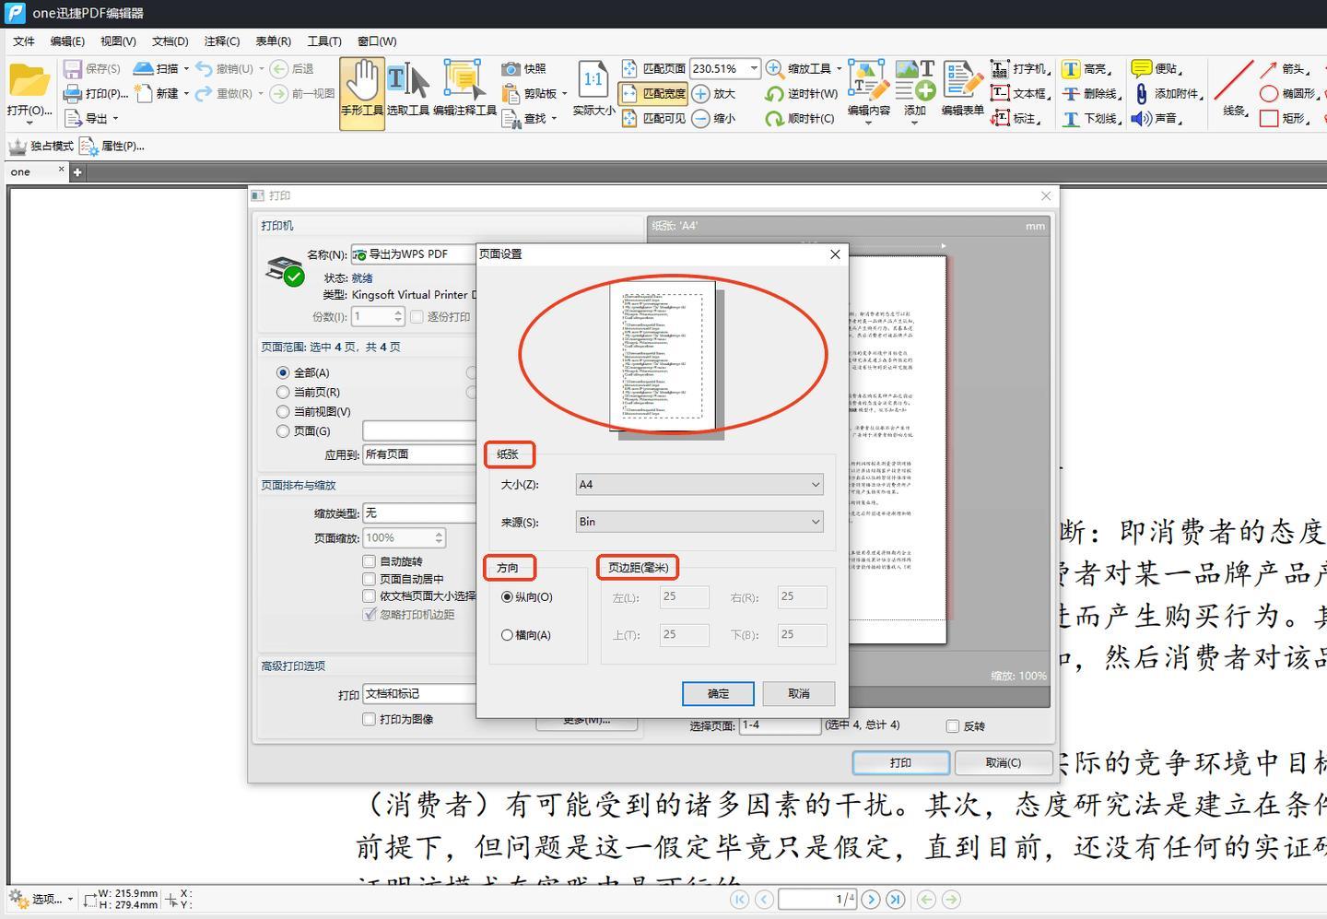Click the Snapshot (快照) camera icon
Image resolution: width=1327 pixels, height=919 pixels.
[511, 69]
